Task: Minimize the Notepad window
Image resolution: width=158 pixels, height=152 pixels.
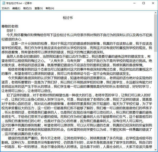Action: click(134, 3)
